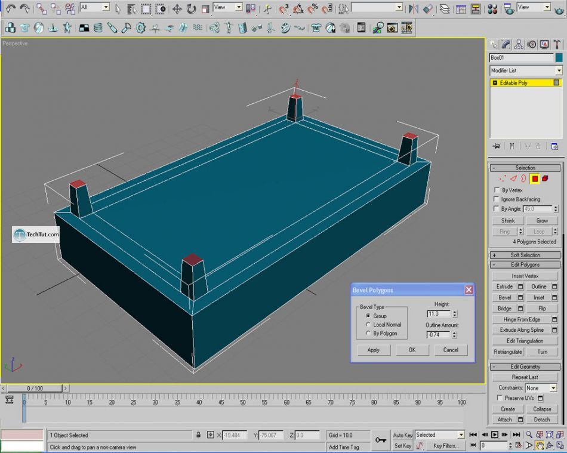Switch to Edge sub-object level icon
Screen dimensions: 567x453
coord(513,178)
